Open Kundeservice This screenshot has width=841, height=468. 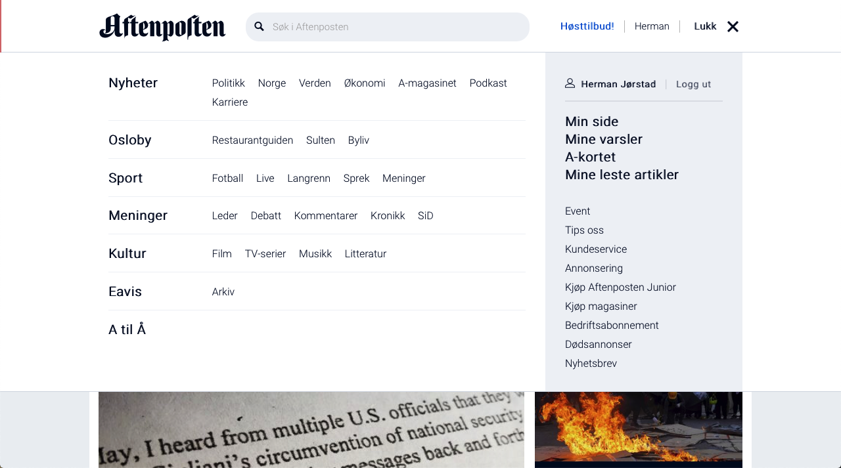coord(596,249)
